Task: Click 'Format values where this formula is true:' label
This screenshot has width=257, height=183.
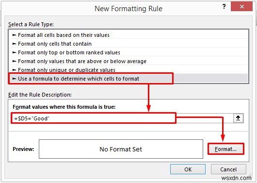Action: (x=64, y=107)
